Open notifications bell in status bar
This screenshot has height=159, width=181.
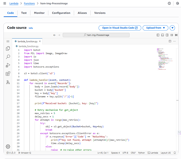(175, 153)
